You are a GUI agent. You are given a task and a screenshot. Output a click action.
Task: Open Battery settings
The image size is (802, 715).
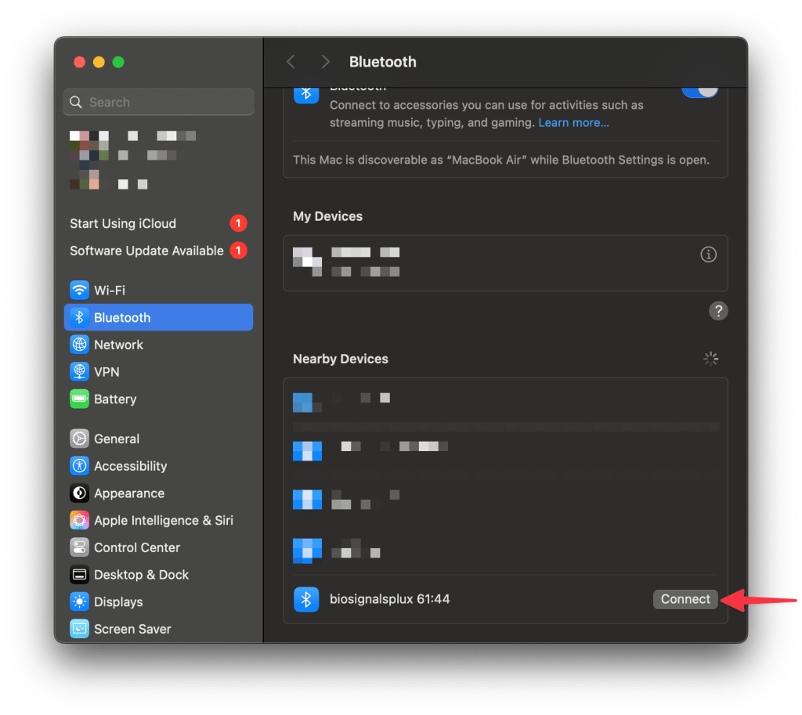click(158, 399)
